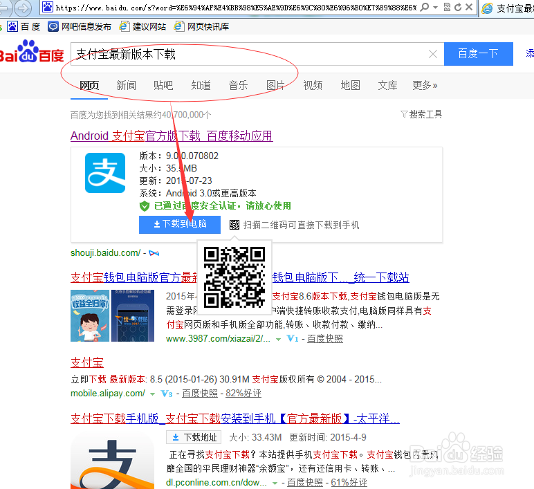Image resolution: width=534 pixels, height=489 pixels.
Task: Select the 地图 search tab
Action: pos(351,85)
